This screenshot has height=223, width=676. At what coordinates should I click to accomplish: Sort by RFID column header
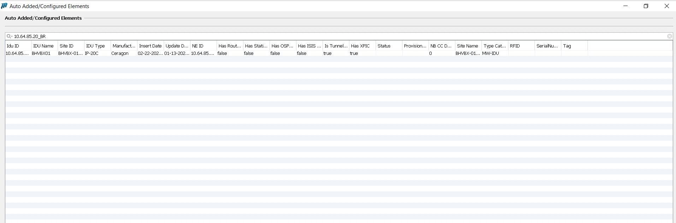point(521,46)
